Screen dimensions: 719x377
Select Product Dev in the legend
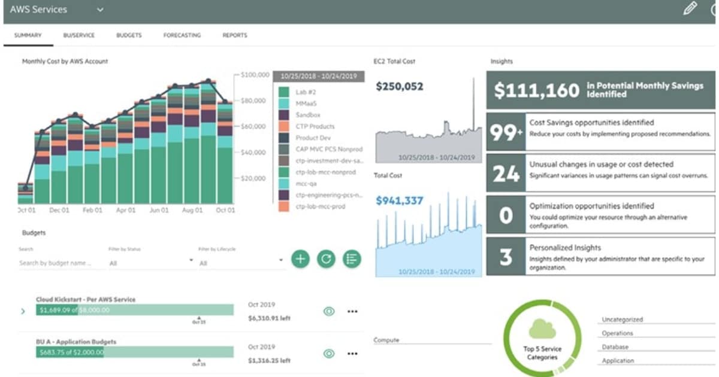tap(312, 138)
